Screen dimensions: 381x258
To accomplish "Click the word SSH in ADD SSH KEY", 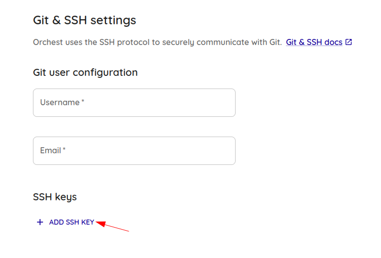I will [72, 222].
